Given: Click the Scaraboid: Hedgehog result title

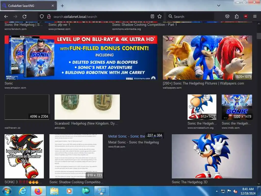Looking at the screenshot, I should 86,124.
